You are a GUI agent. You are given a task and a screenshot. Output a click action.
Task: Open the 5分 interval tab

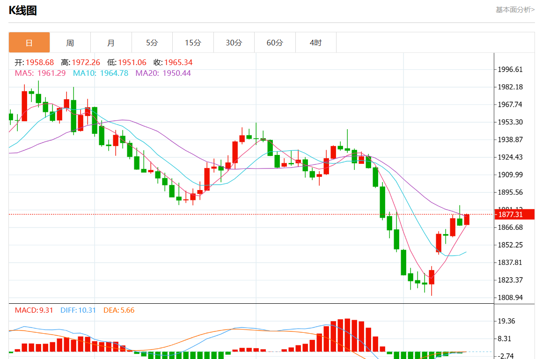click(152, 43)
